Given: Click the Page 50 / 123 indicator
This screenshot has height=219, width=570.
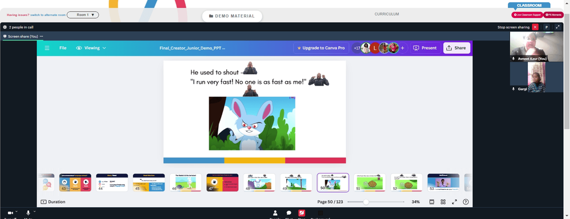Looking at the screenshot, I should pos(329,202).
